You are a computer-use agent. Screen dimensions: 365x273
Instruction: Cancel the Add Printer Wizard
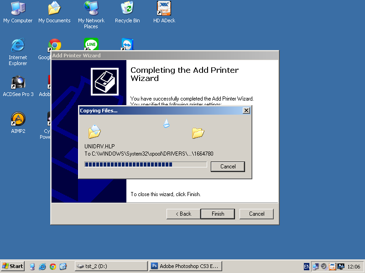click(x=256, y=214)
